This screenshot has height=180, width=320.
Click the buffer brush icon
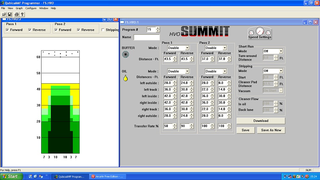(125, 54)
